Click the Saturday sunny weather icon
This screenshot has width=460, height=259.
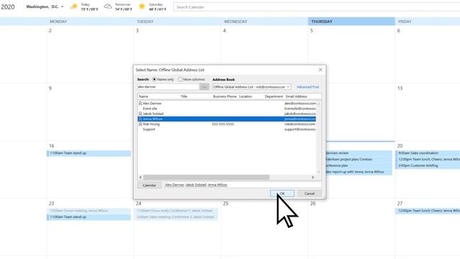pos(142,6)
